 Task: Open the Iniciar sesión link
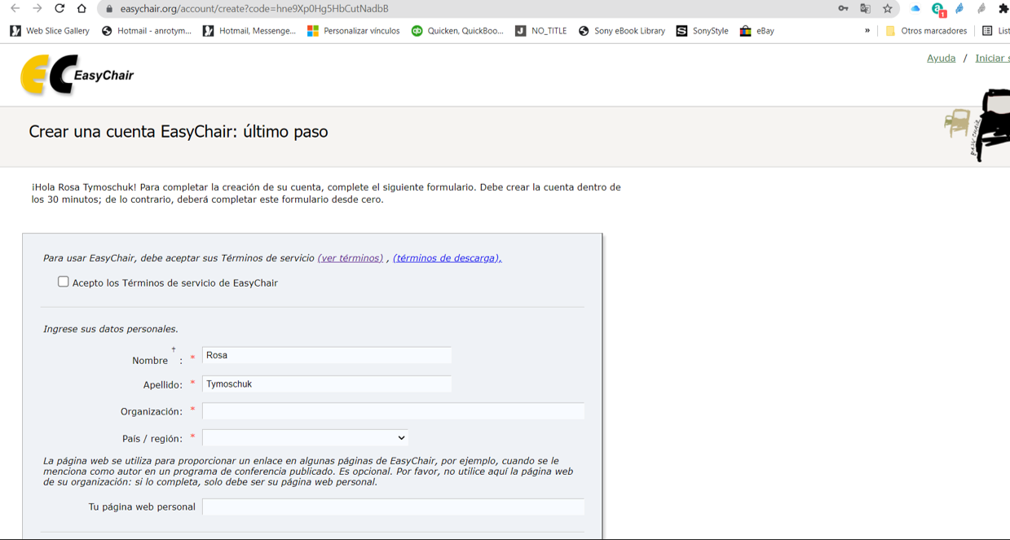point(992,58)
